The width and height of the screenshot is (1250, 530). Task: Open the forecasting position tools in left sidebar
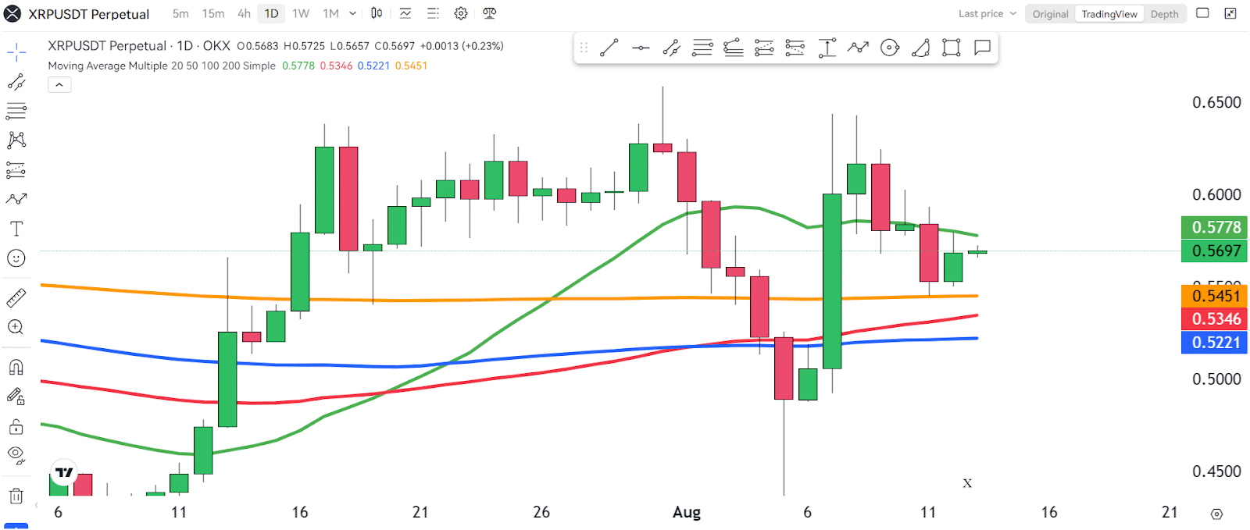tap(16, 169)
